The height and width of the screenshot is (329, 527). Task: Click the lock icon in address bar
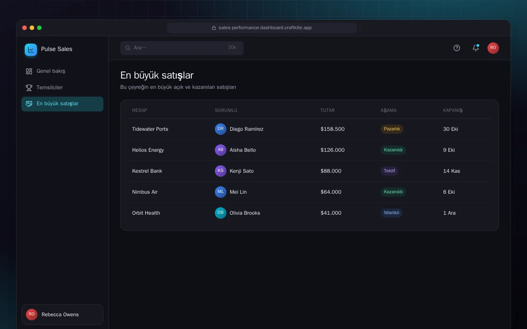(x=214, y=28)
